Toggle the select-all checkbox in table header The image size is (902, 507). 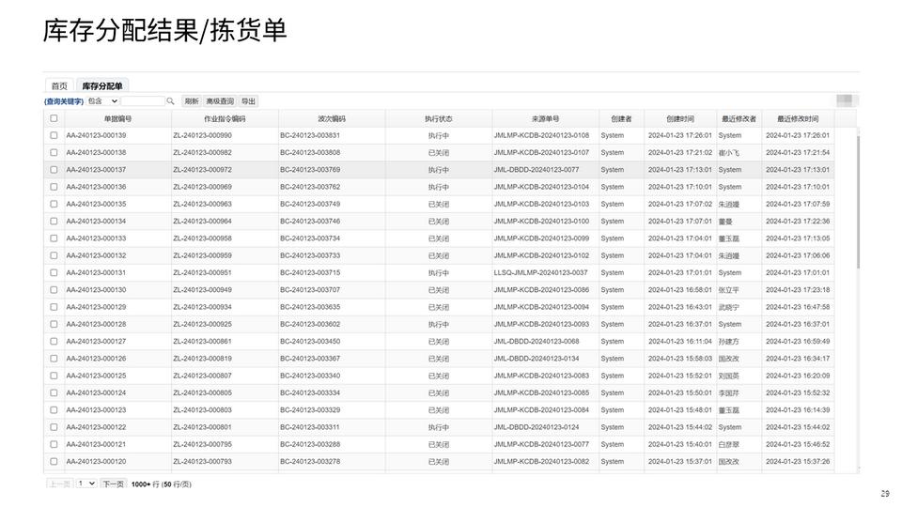pyautogui.click(x=54, y=118)
